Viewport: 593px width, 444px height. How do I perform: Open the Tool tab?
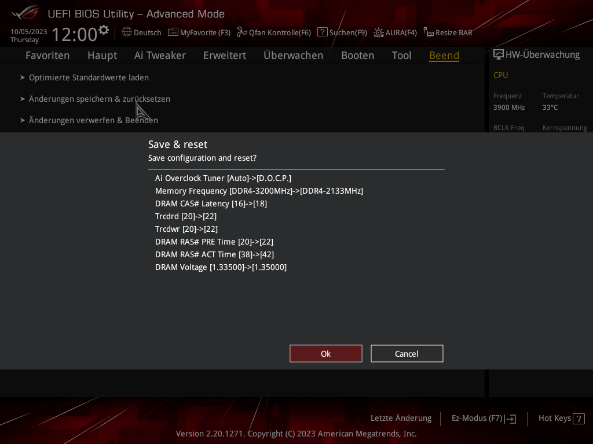point(401,55)
